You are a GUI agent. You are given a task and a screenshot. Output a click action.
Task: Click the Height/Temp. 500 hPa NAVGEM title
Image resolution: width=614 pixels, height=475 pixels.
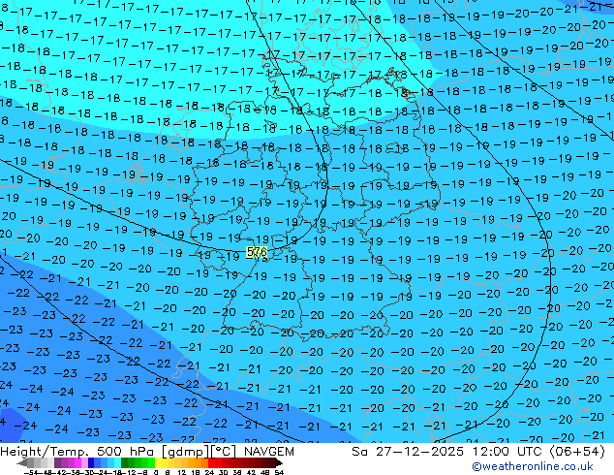click(x=147, y=452)
